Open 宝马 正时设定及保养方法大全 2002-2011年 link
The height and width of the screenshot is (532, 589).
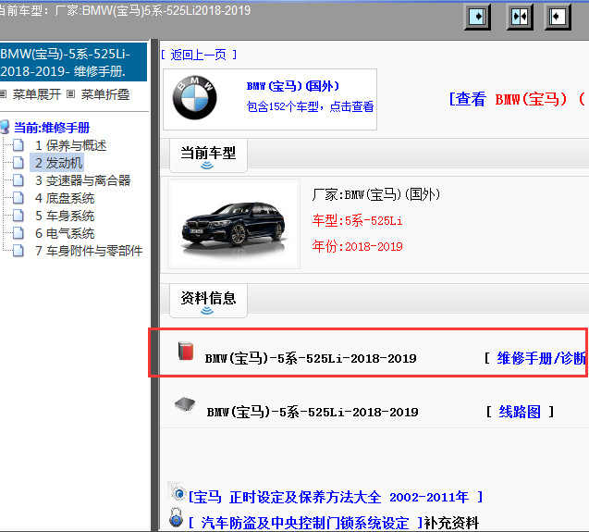tap(335, 498)
